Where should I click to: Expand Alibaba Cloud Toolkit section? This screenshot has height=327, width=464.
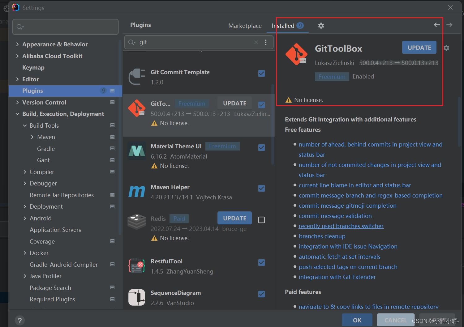click(x=17, y=56)
